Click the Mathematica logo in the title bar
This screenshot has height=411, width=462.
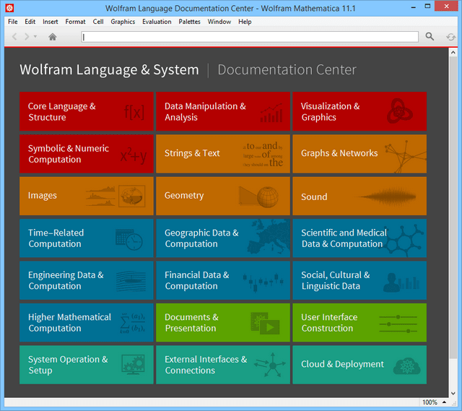click(x=9, y=8)
